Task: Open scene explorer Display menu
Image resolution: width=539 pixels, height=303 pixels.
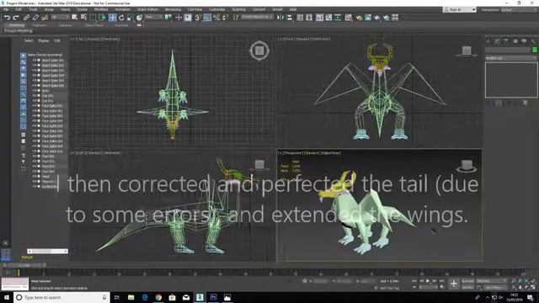Action: pos(44,40)
